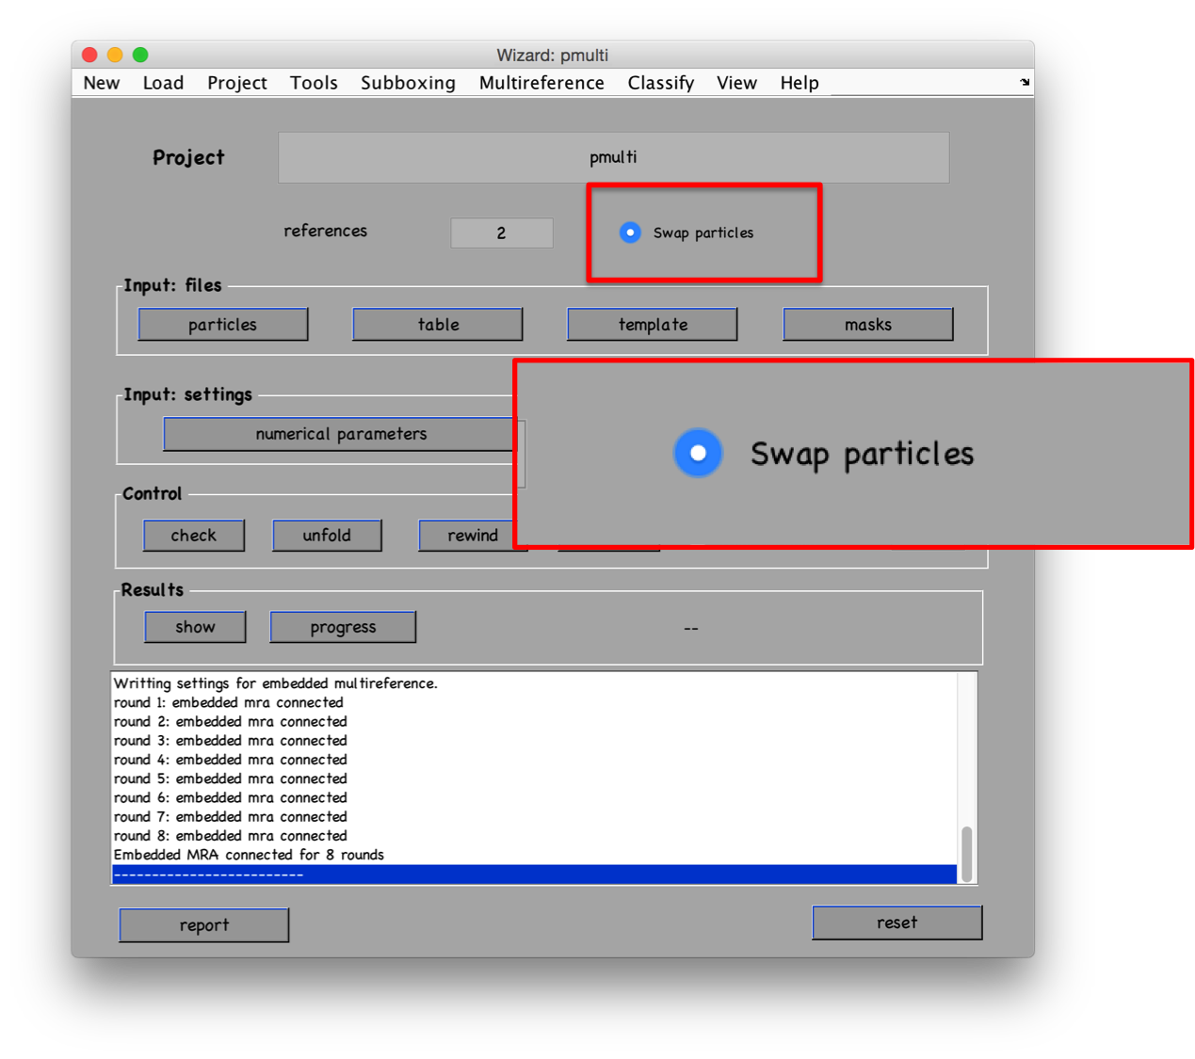Click the references number field
Screen dimensions: 1195x1059
pos(501,233)
